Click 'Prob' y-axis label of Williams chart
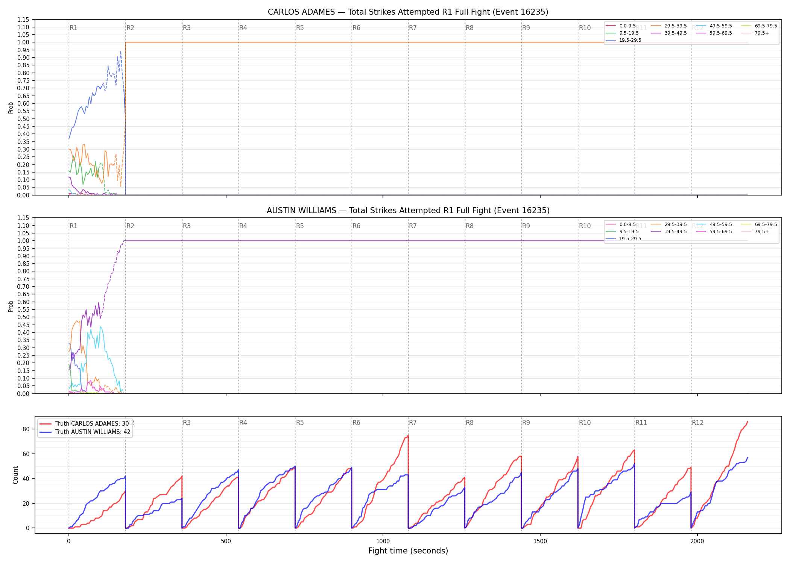790x564 pixels. [x=11, y=306]
